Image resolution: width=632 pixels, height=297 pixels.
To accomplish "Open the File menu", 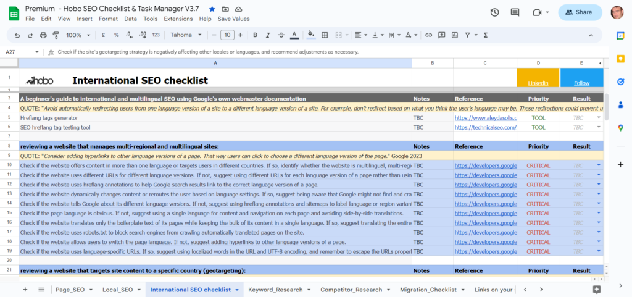I will click(x=30, y=19).
